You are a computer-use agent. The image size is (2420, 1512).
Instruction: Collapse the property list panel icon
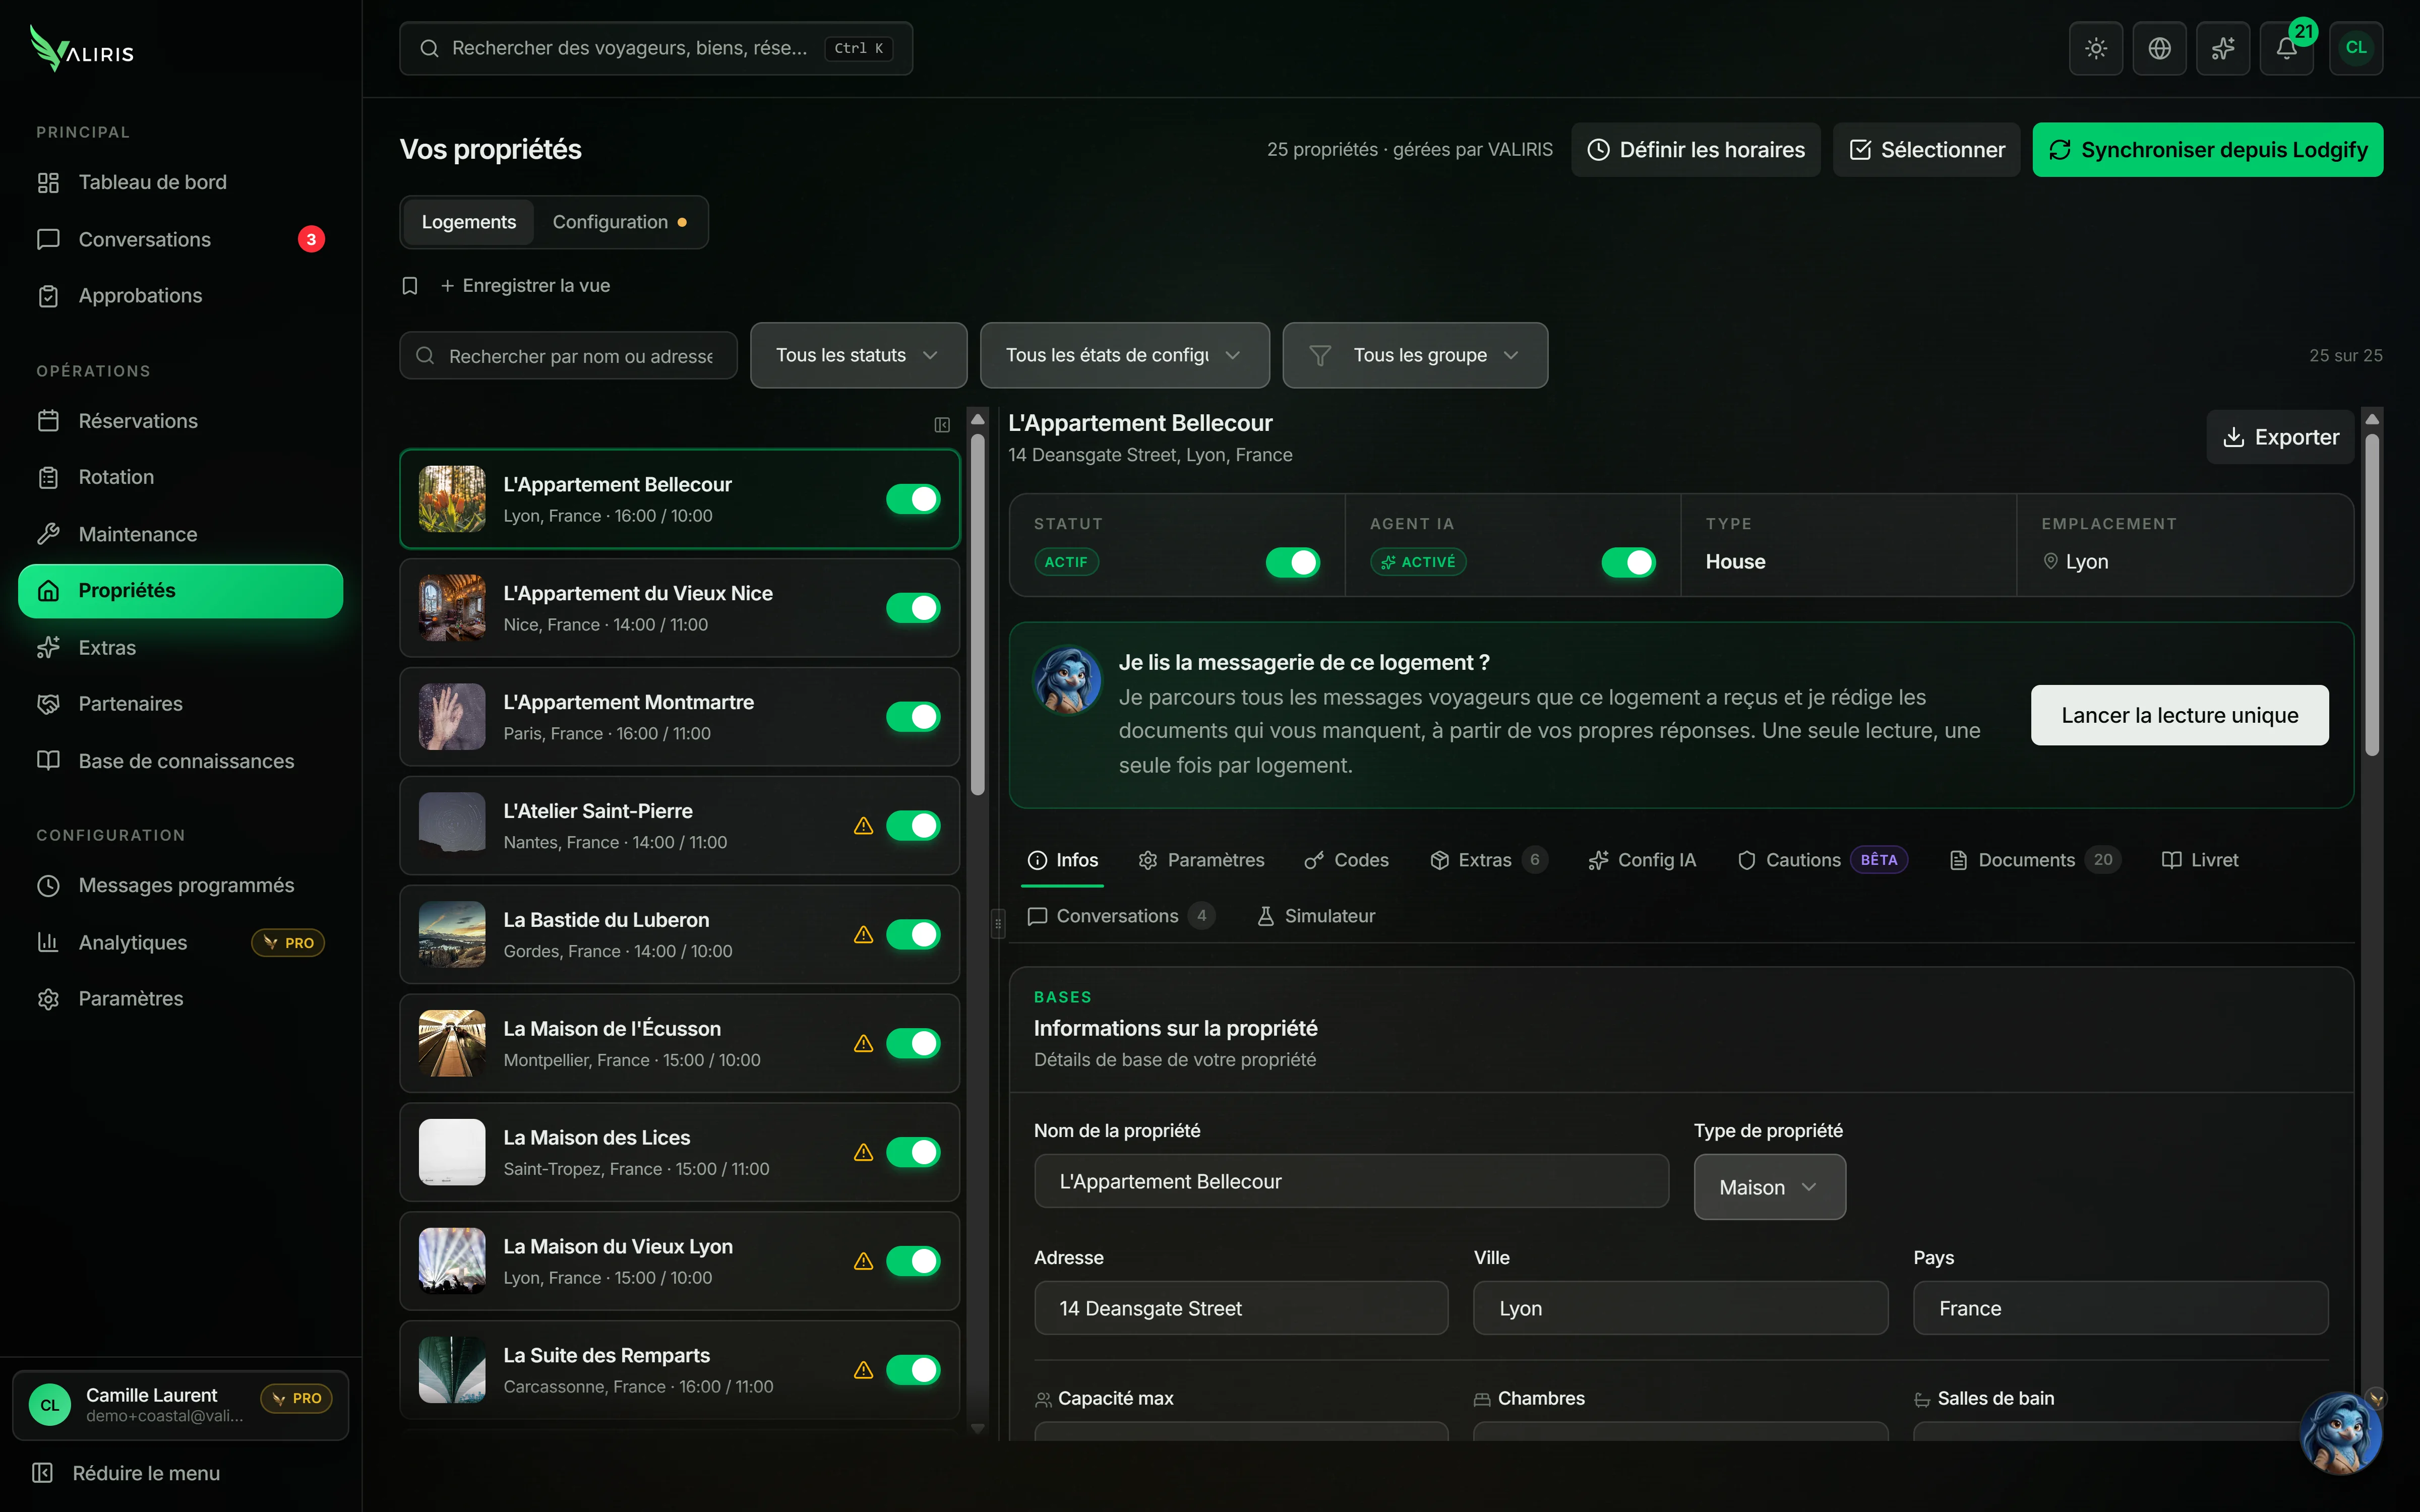pos(942,425)
